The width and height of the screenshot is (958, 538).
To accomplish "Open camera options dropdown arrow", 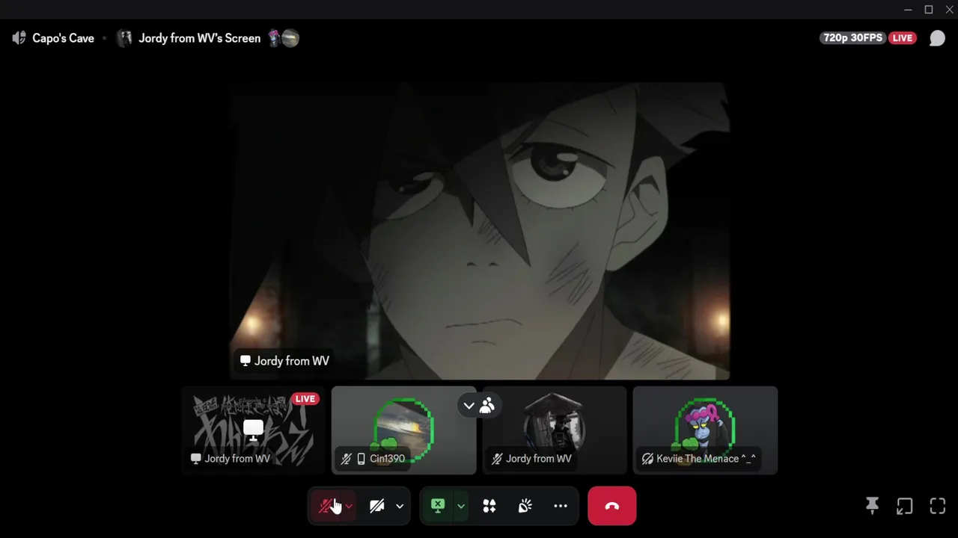I will click(400, 506).
